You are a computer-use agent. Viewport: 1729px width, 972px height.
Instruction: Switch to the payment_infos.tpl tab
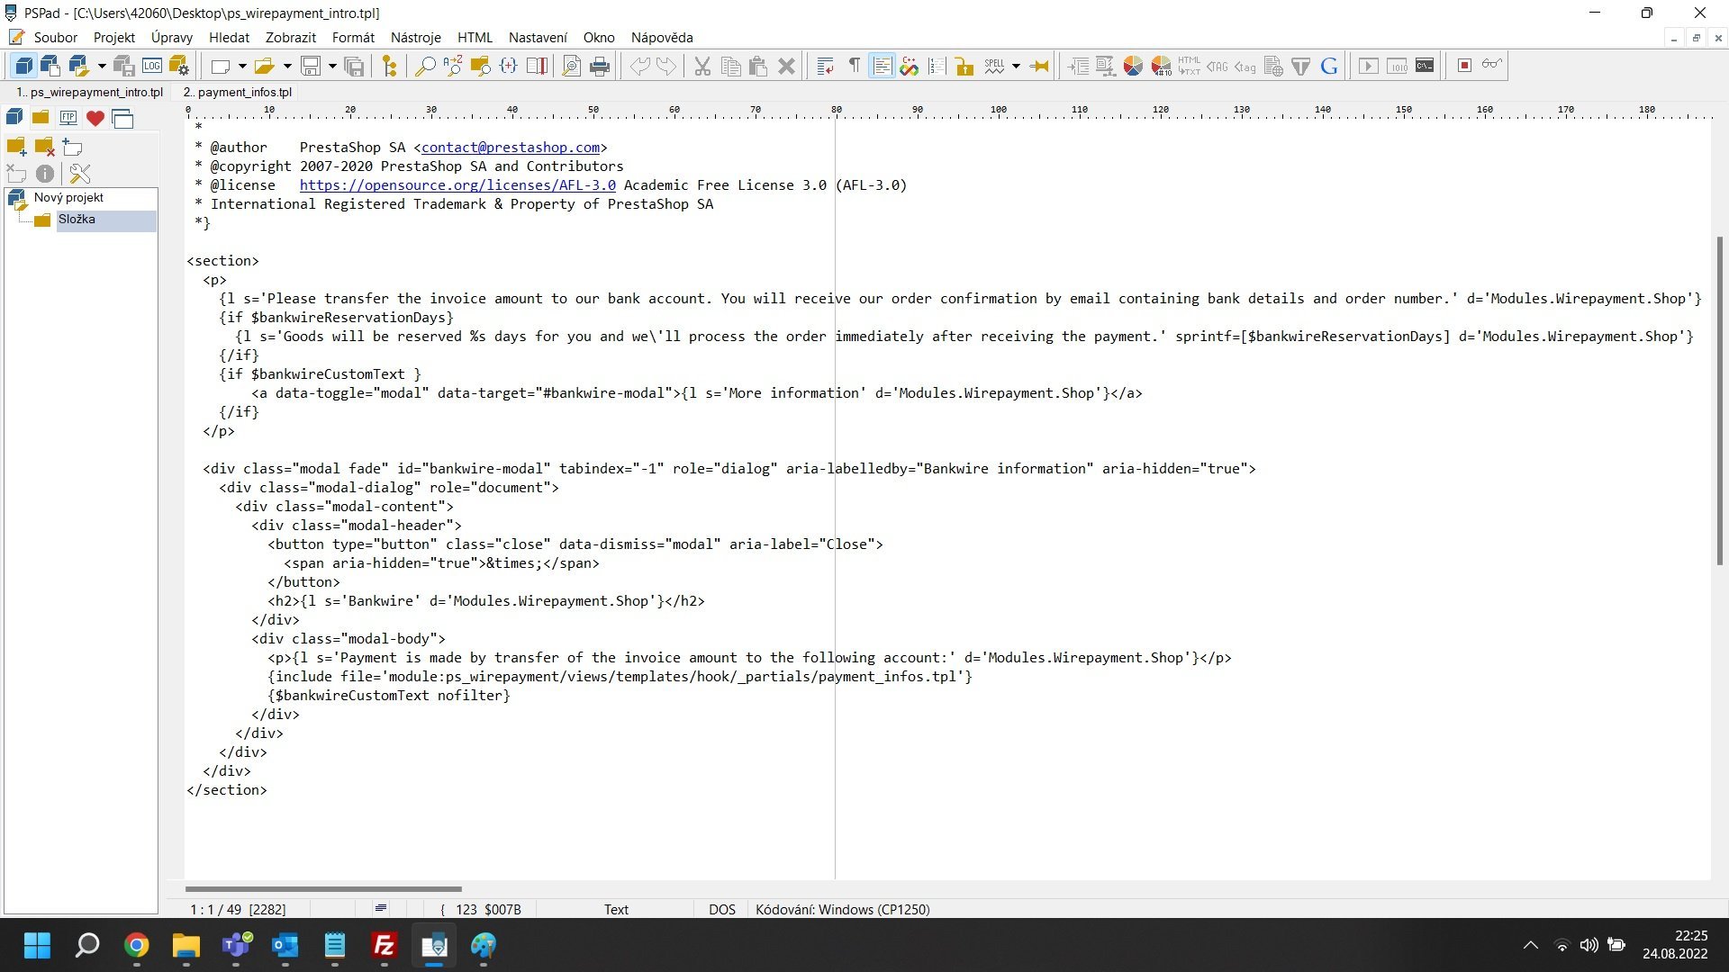click(x=238, y=92)
